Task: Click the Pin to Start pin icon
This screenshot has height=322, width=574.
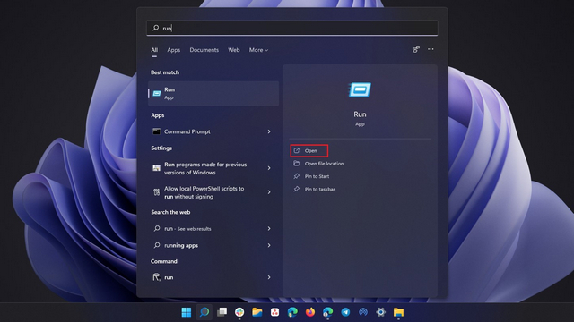Action: click(297, 176)
